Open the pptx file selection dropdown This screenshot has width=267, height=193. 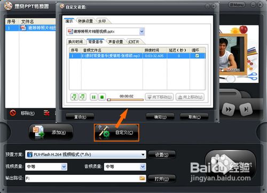(142, 31)
